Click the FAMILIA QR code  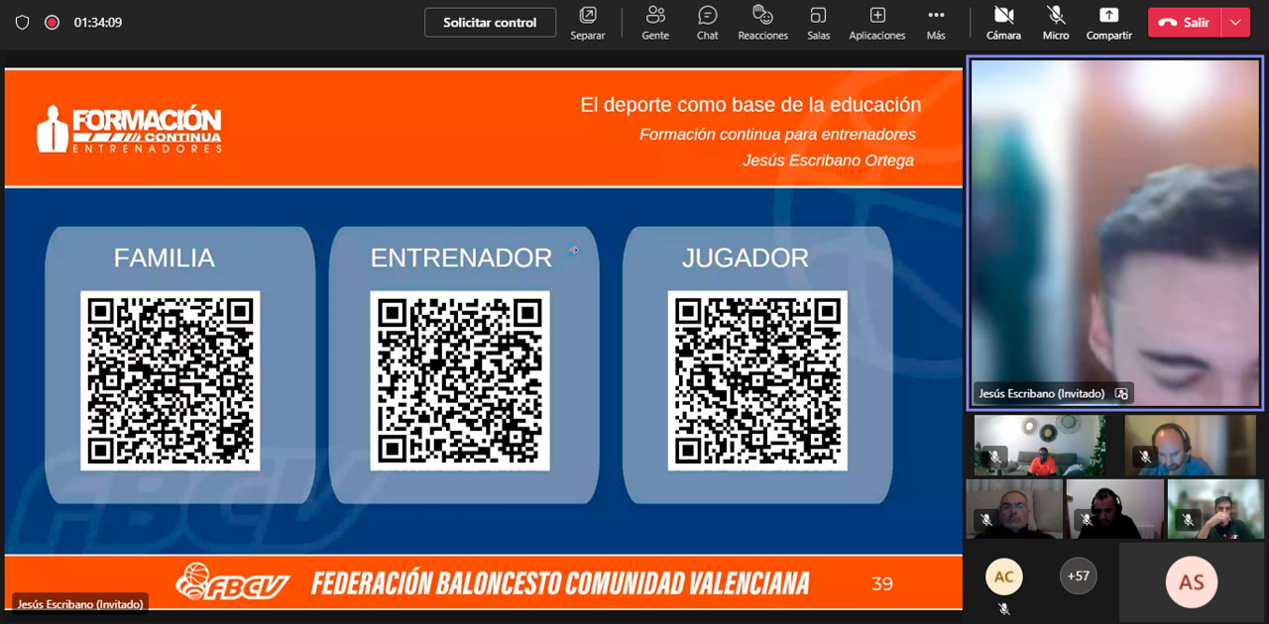click(170, 380)
